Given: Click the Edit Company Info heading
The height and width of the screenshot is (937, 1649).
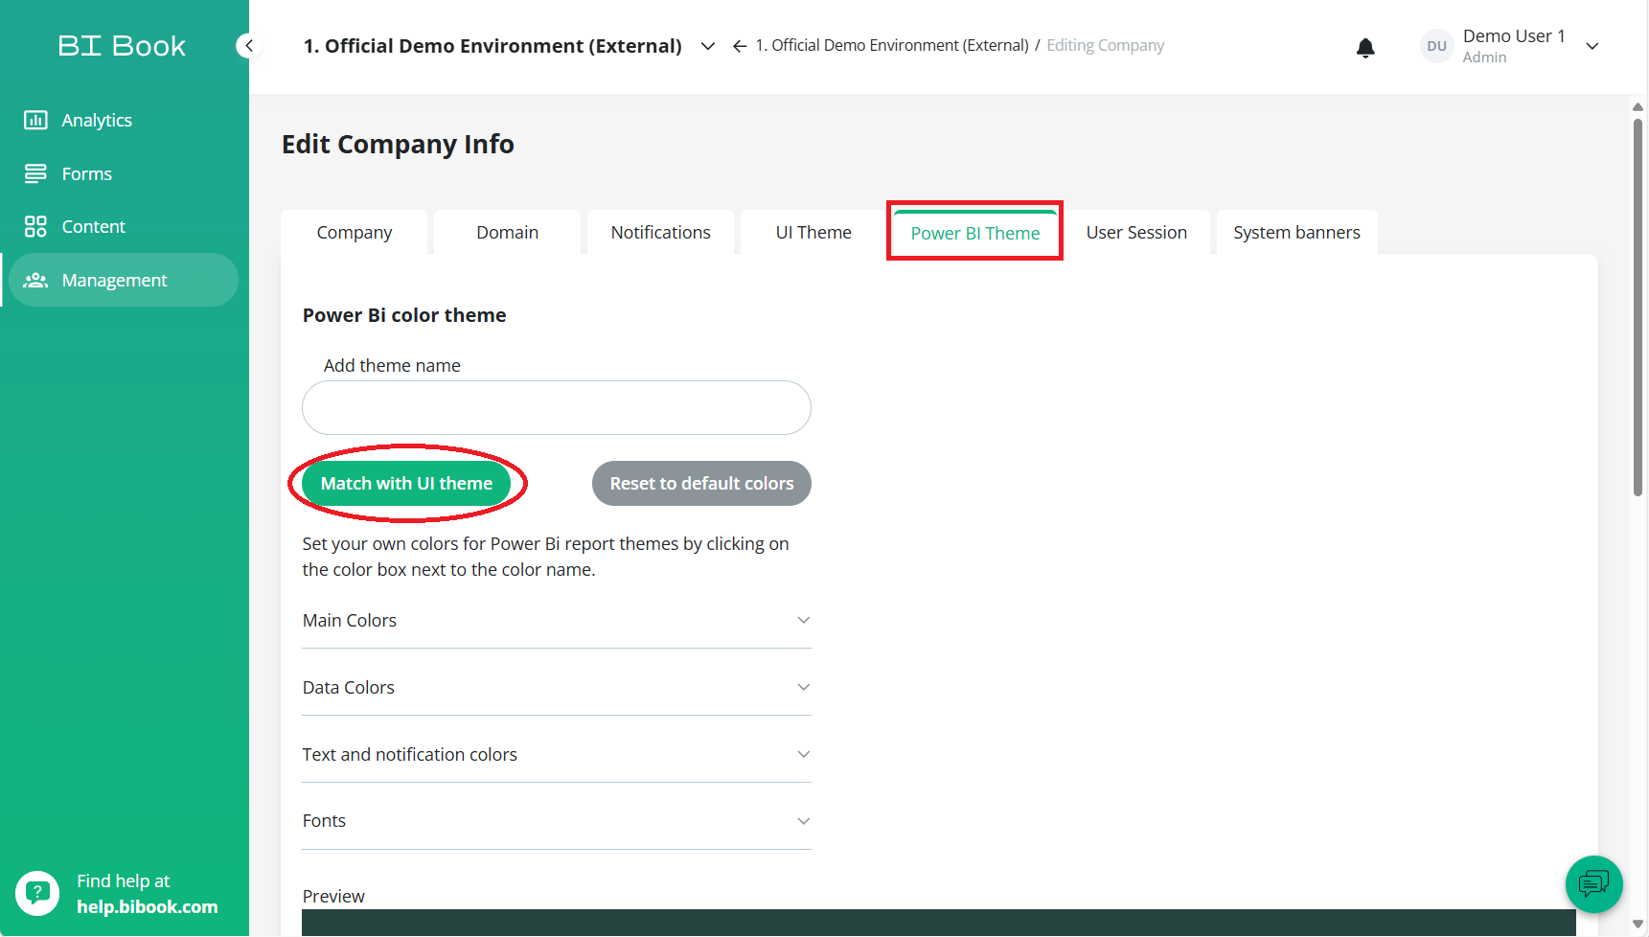Looking at the screenshot, I should (x=398, y=144).
